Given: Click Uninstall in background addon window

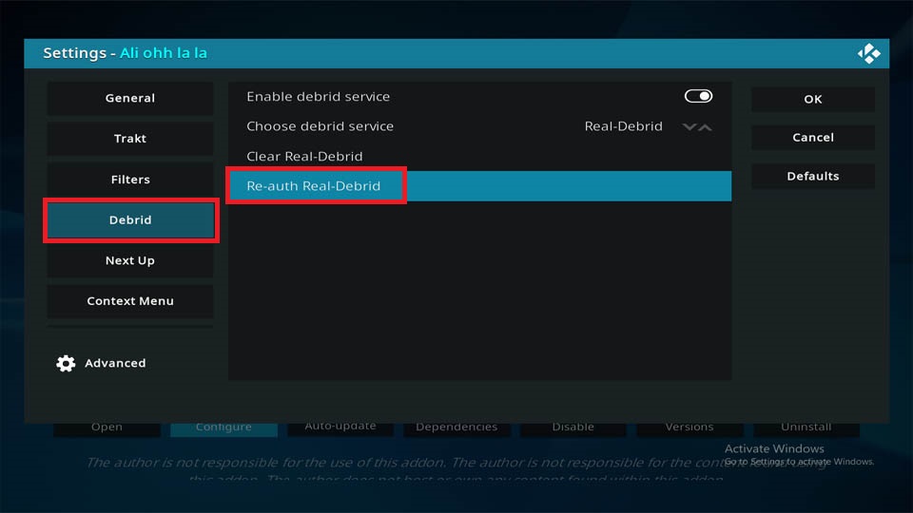Looking at the screenshot, I should pos(806,428).
